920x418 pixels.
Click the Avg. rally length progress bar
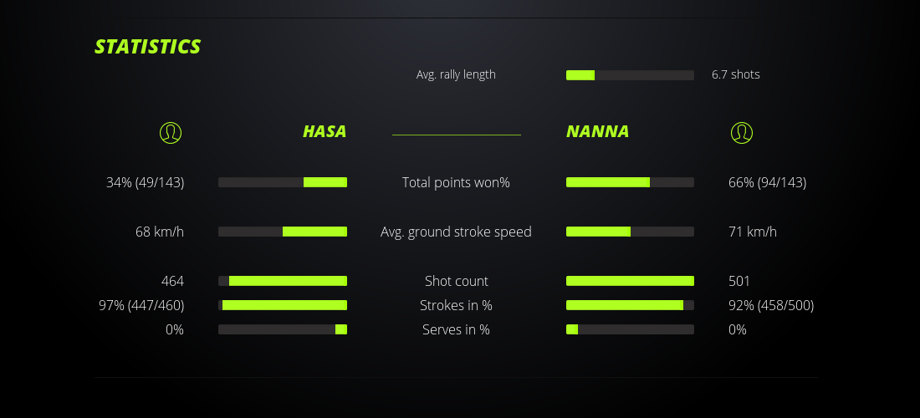(x=630, y=75)
